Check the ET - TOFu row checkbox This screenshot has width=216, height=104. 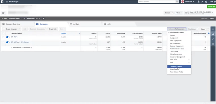click(3, 37)
